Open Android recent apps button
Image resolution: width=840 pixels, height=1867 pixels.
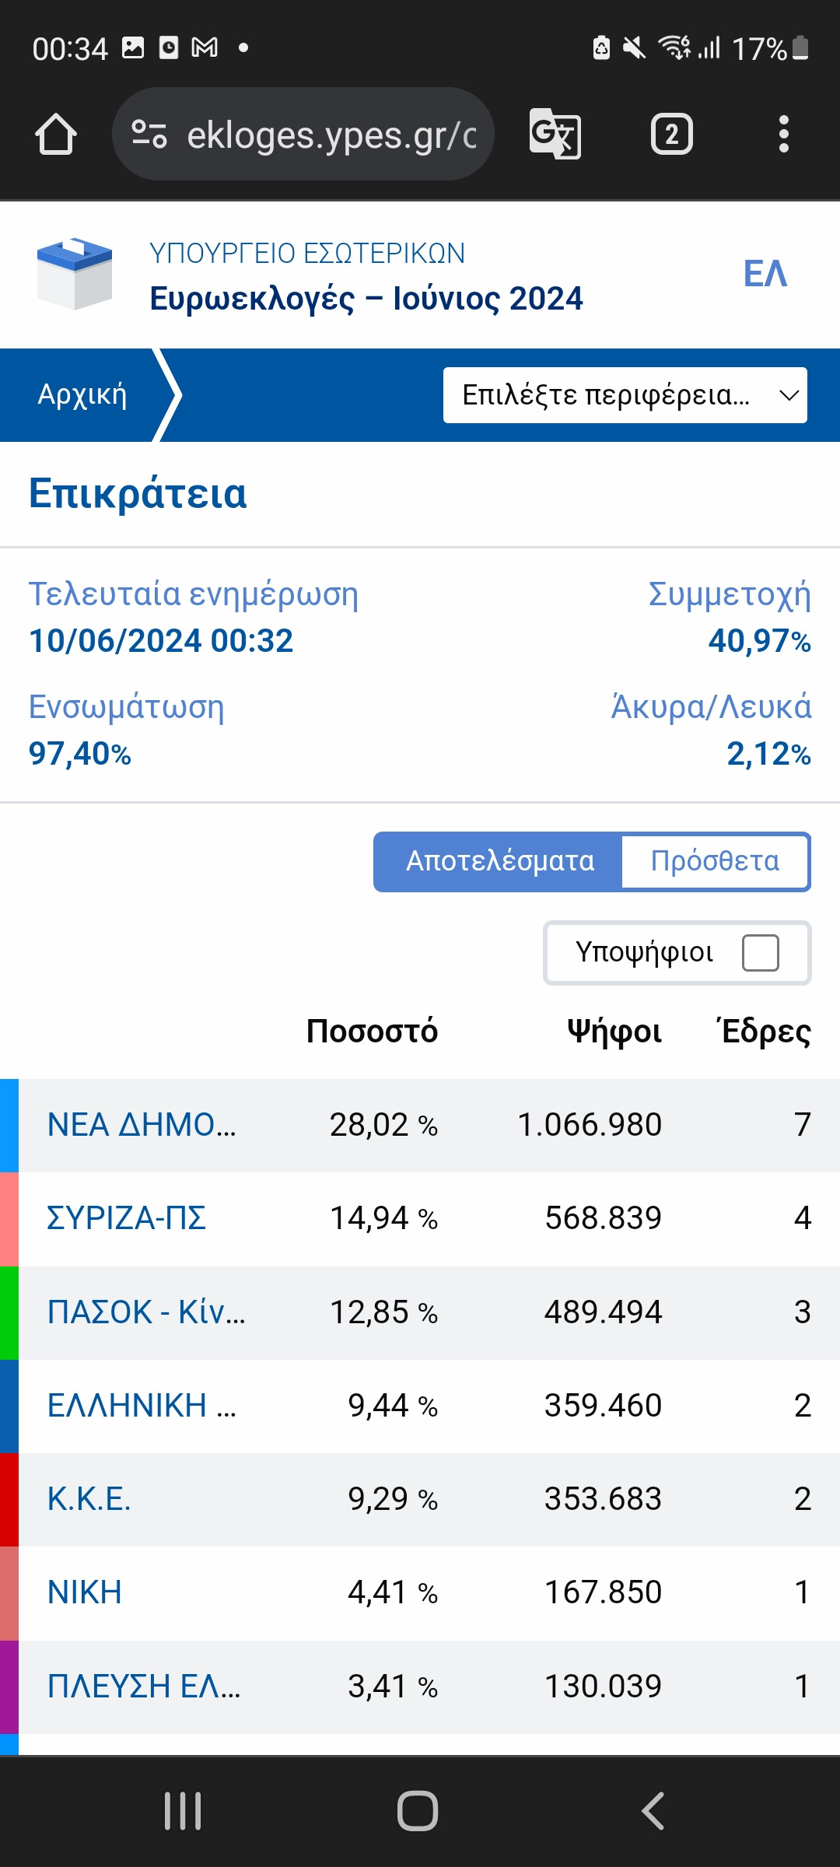183,1811
